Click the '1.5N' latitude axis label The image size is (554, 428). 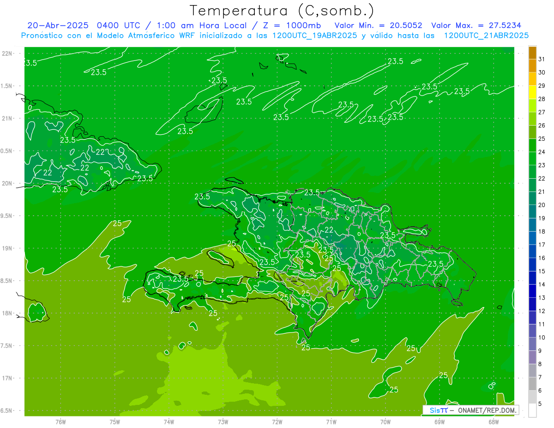pos(7,86)
